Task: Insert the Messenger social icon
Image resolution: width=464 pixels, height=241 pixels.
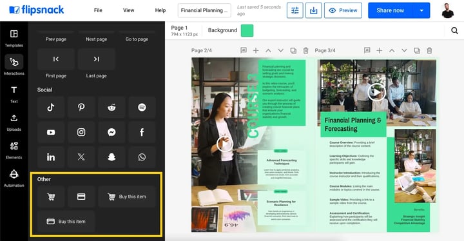Action: [111, 132]
